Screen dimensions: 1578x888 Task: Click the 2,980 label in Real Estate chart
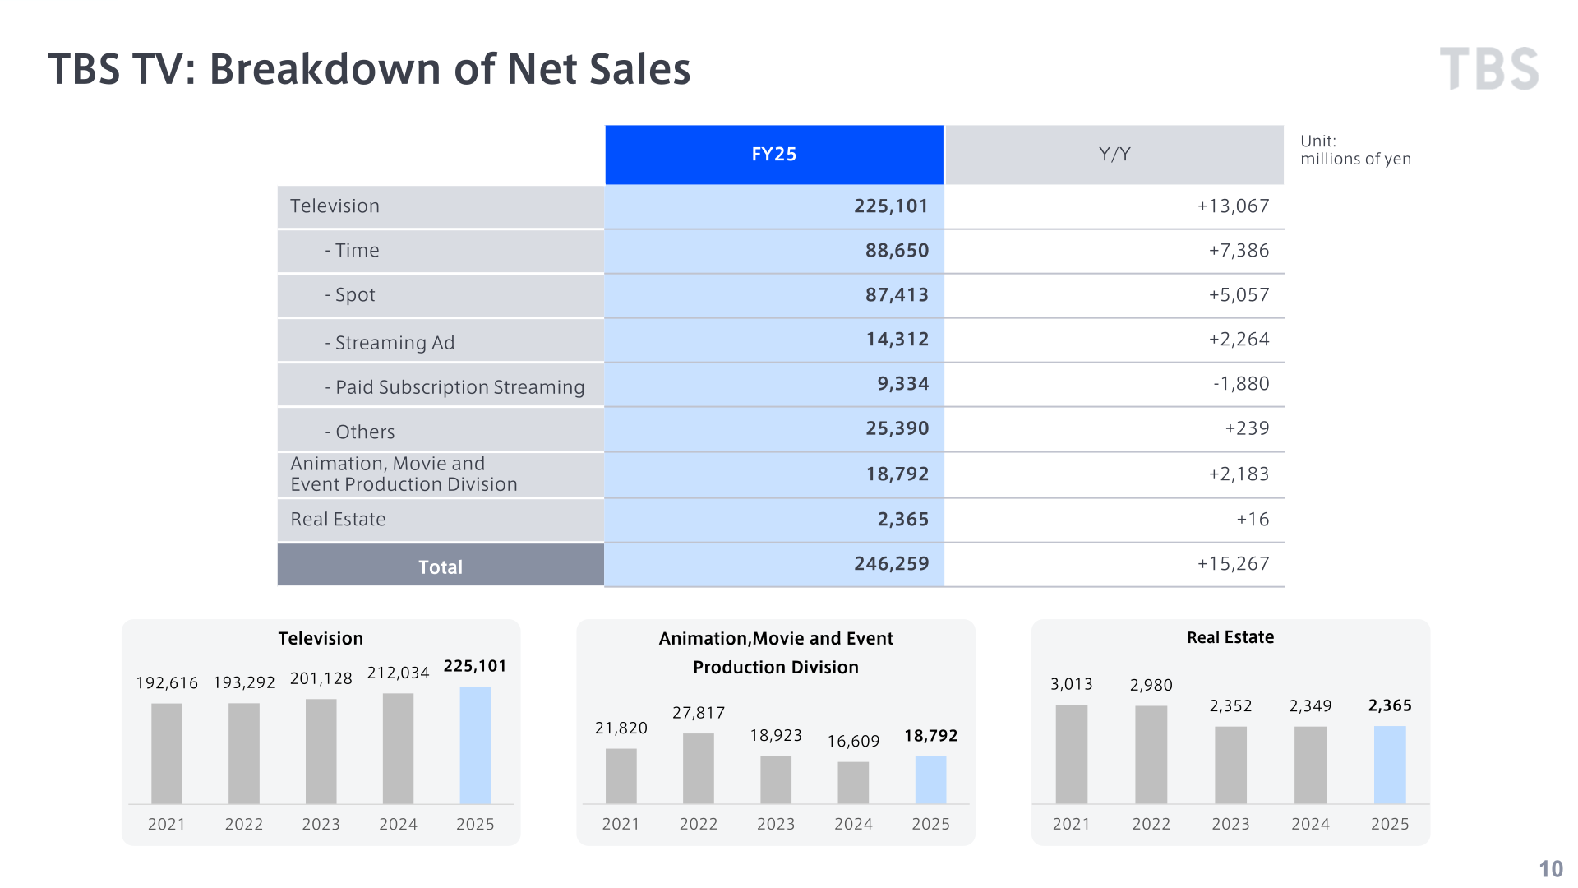point(1151,686)
